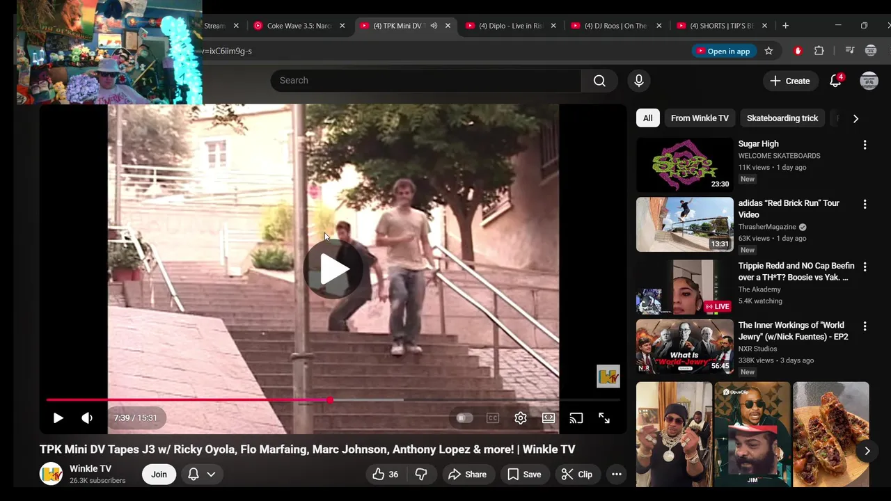Image resolution: width=891 pixels, height=501 pixels.
Task: Close the Coke Wave 3.5 tab
Action: (x=342, y=26)
